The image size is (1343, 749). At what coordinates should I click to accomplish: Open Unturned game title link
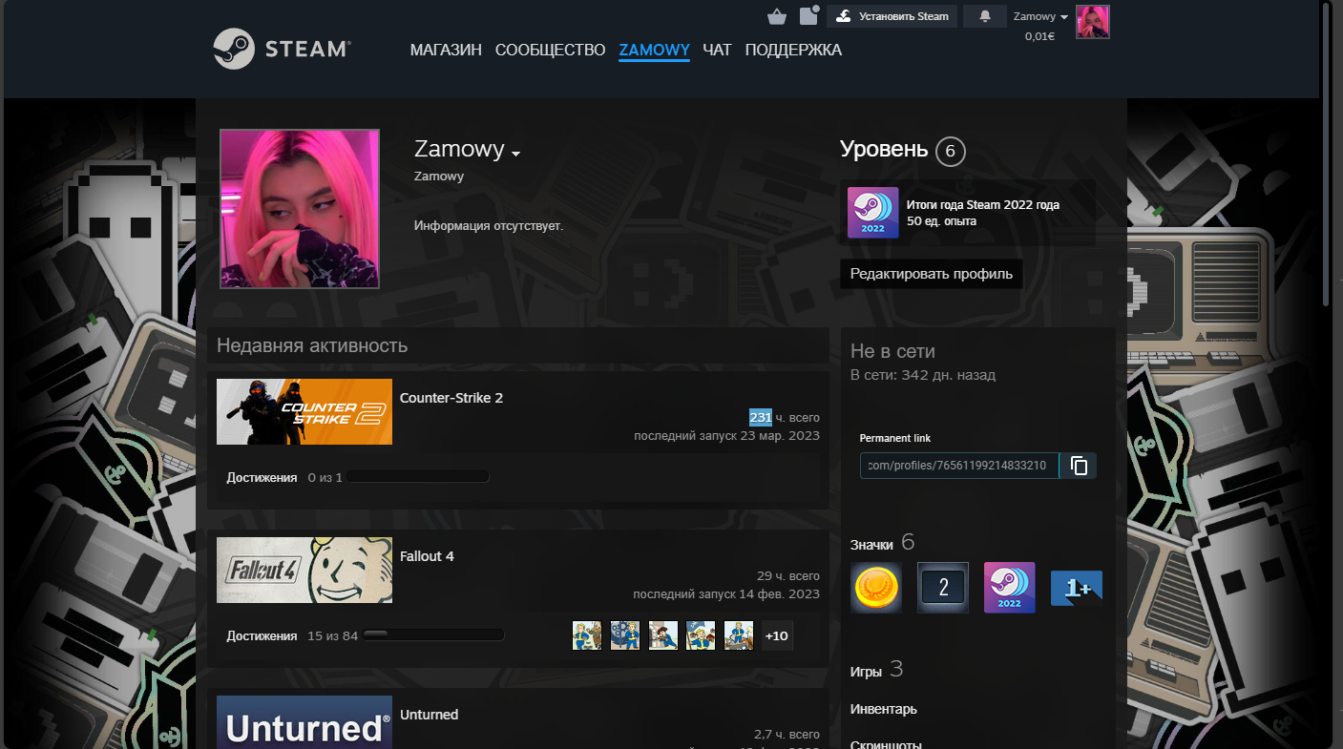430,715
